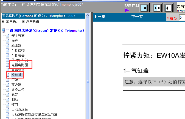Viewport: 185px width, 119px height.
Task: Go to next page via 下一页
Action: [137, 17]
